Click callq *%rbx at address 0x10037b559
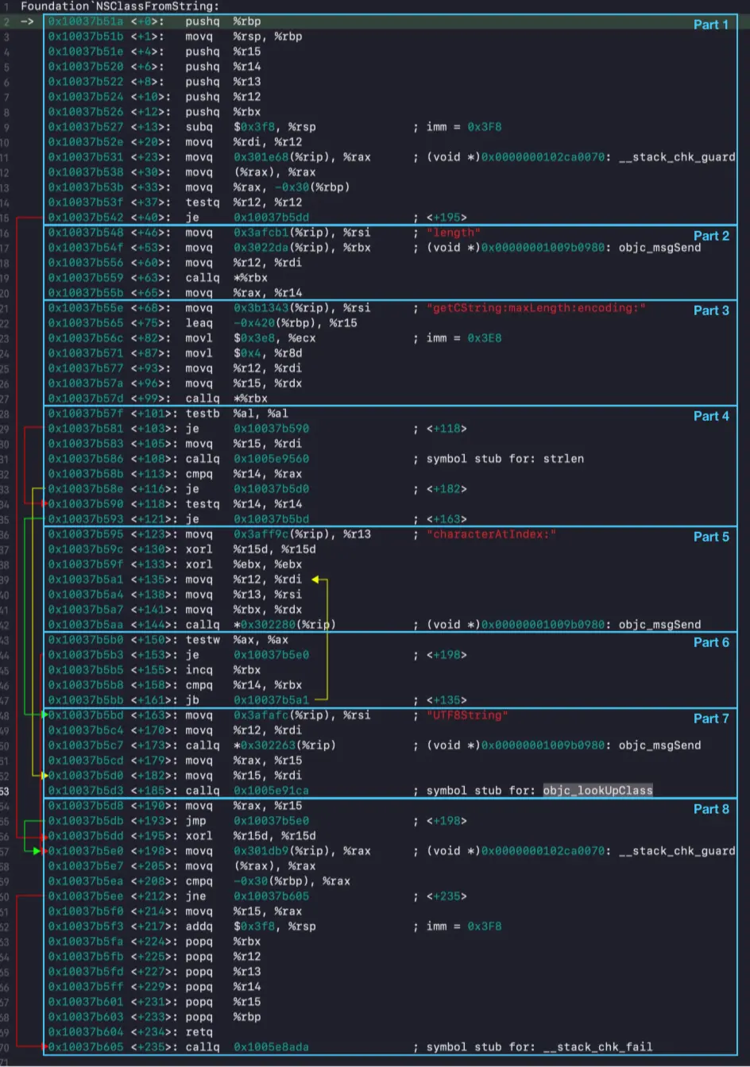The height and width of the screenshot is (1067, 750). (227, 278)
